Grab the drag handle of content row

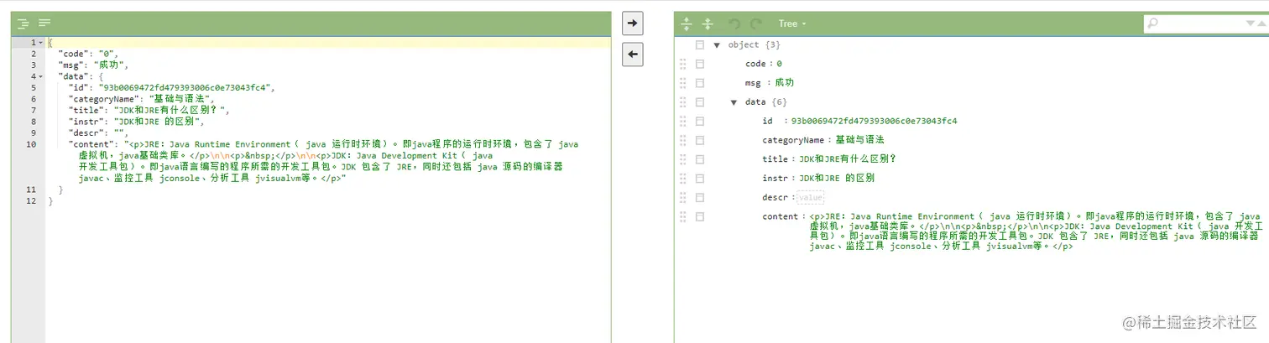683,216
